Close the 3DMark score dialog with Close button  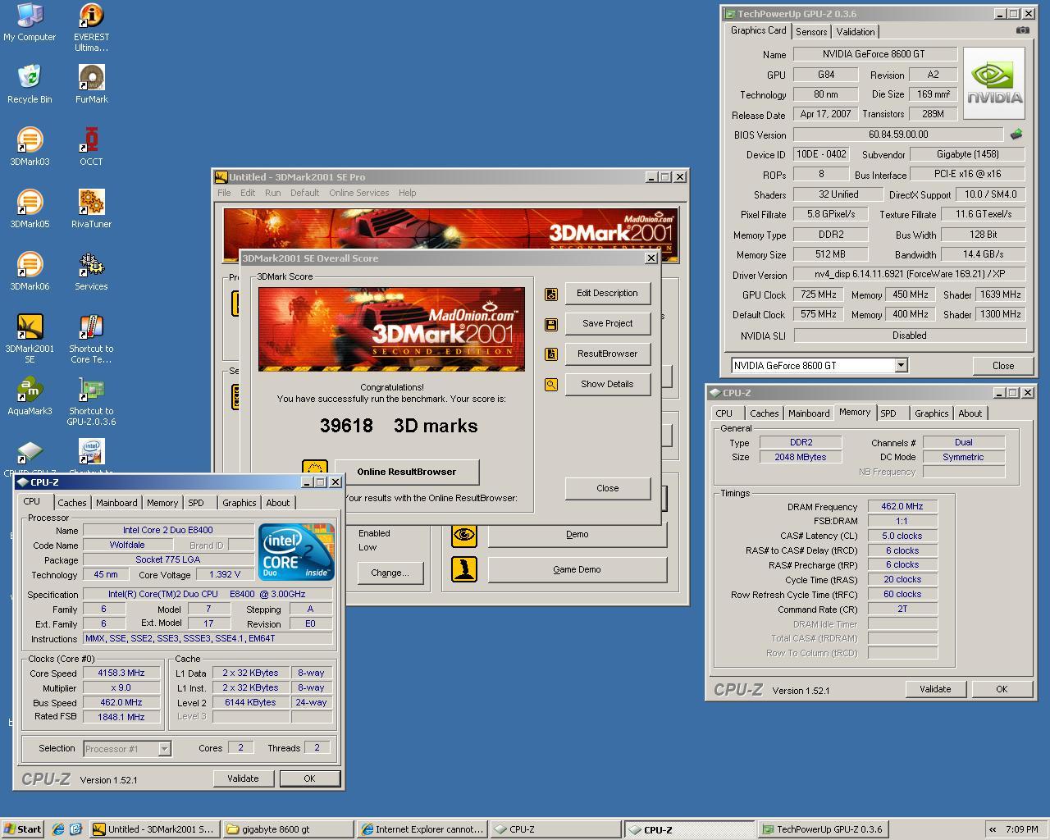pyautogui.click(x=607, y=488)
